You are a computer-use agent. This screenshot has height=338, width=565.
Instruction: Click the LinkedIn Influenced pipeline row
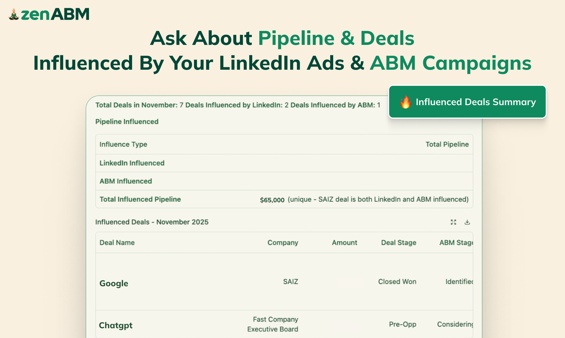(132, 163)
